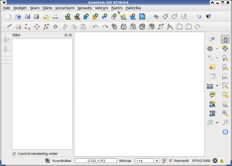Select the Identify Features tool
Screen dimensions: 232x166
[x=212, y=39]
